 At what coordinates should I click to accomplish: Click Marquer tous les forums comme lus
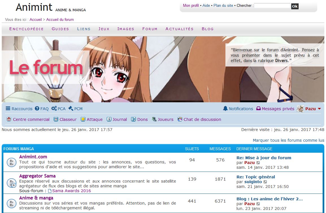click(x=288, y=140)
